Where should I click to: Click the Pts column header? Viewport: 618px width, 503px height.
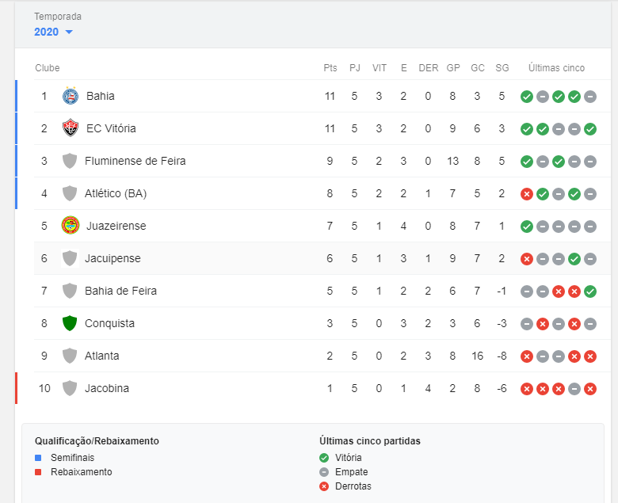tap(330, 68)
